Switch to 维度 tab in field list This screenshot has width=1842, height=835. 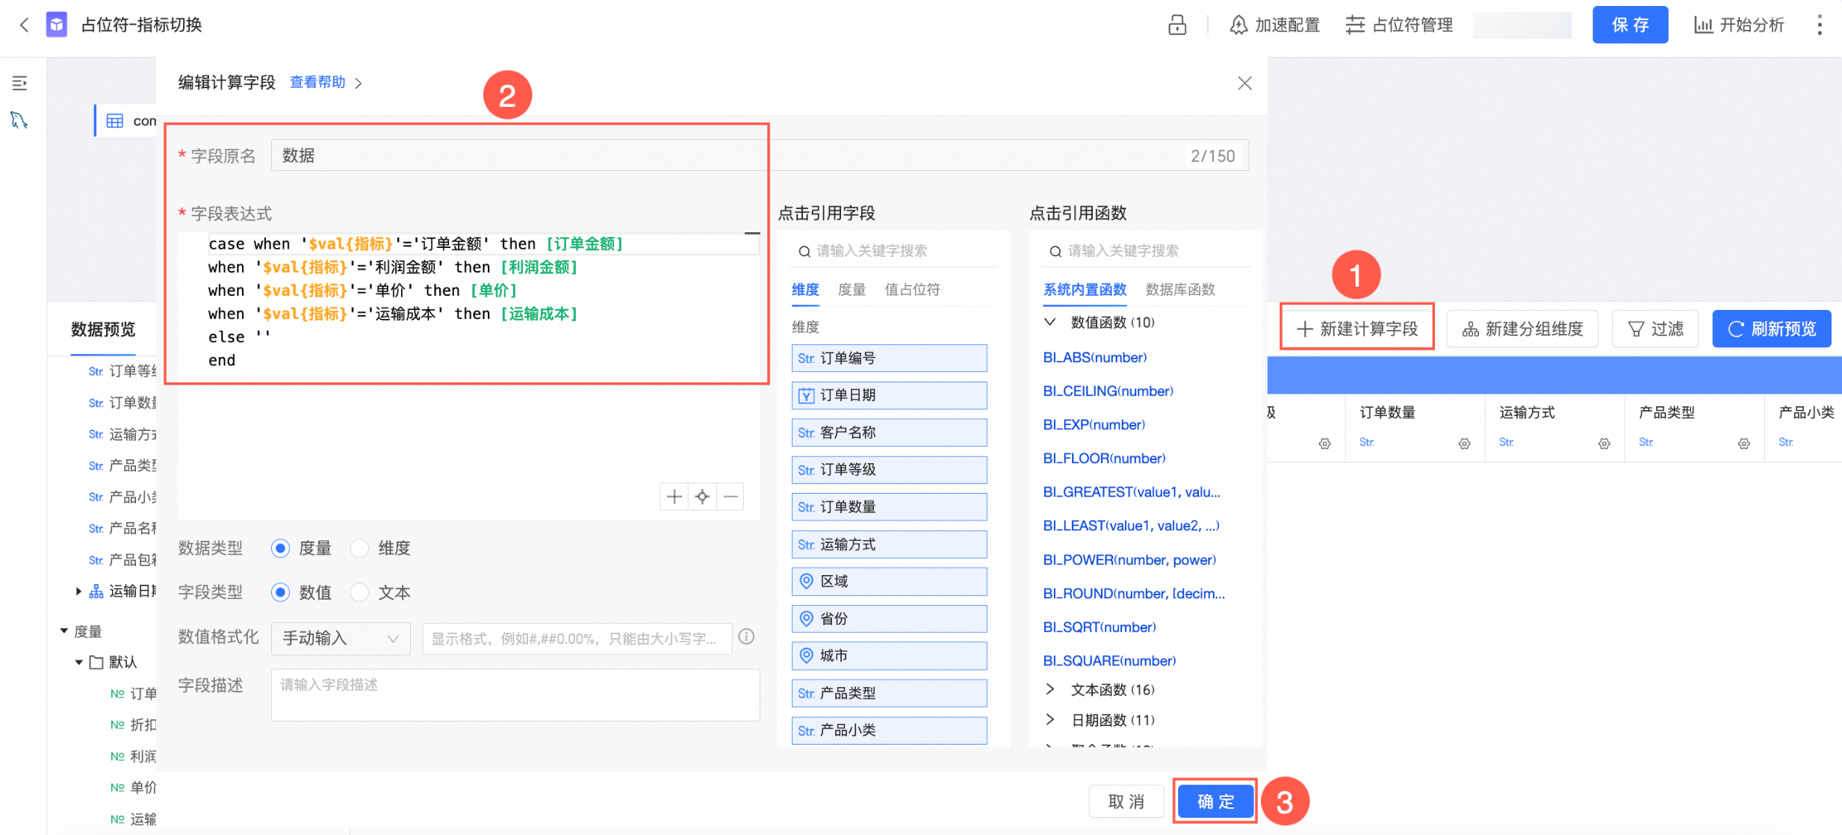[805, 290]
